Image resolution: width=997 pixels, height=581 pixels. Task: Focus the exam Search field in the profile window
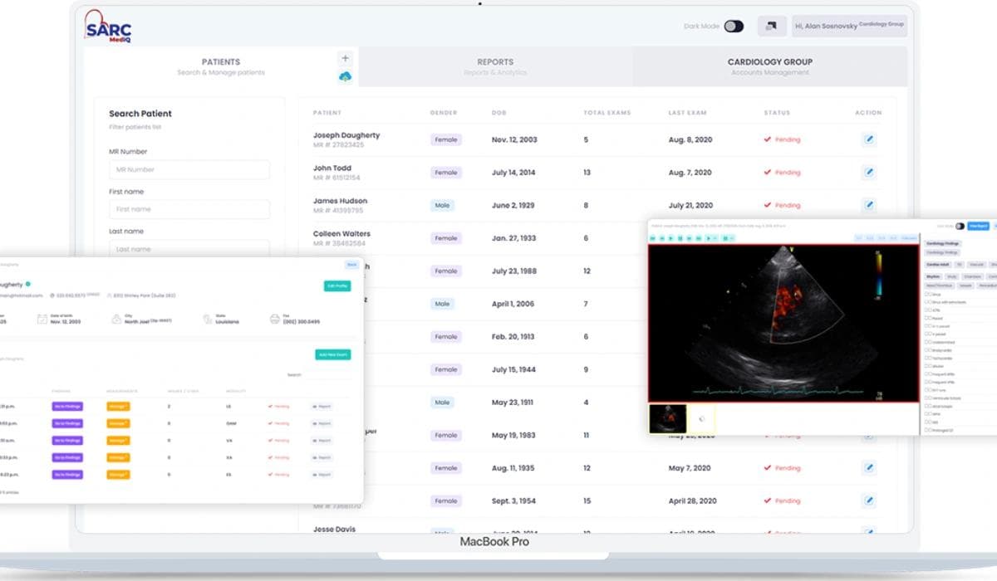click(x=327, y=375)
